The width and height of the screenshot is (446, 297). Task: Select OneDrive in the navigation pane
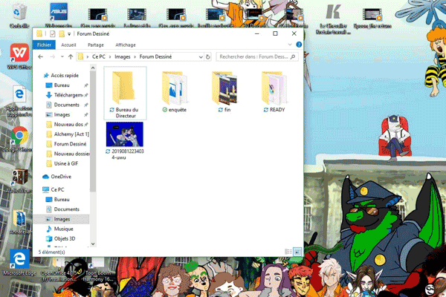point(61,177)
